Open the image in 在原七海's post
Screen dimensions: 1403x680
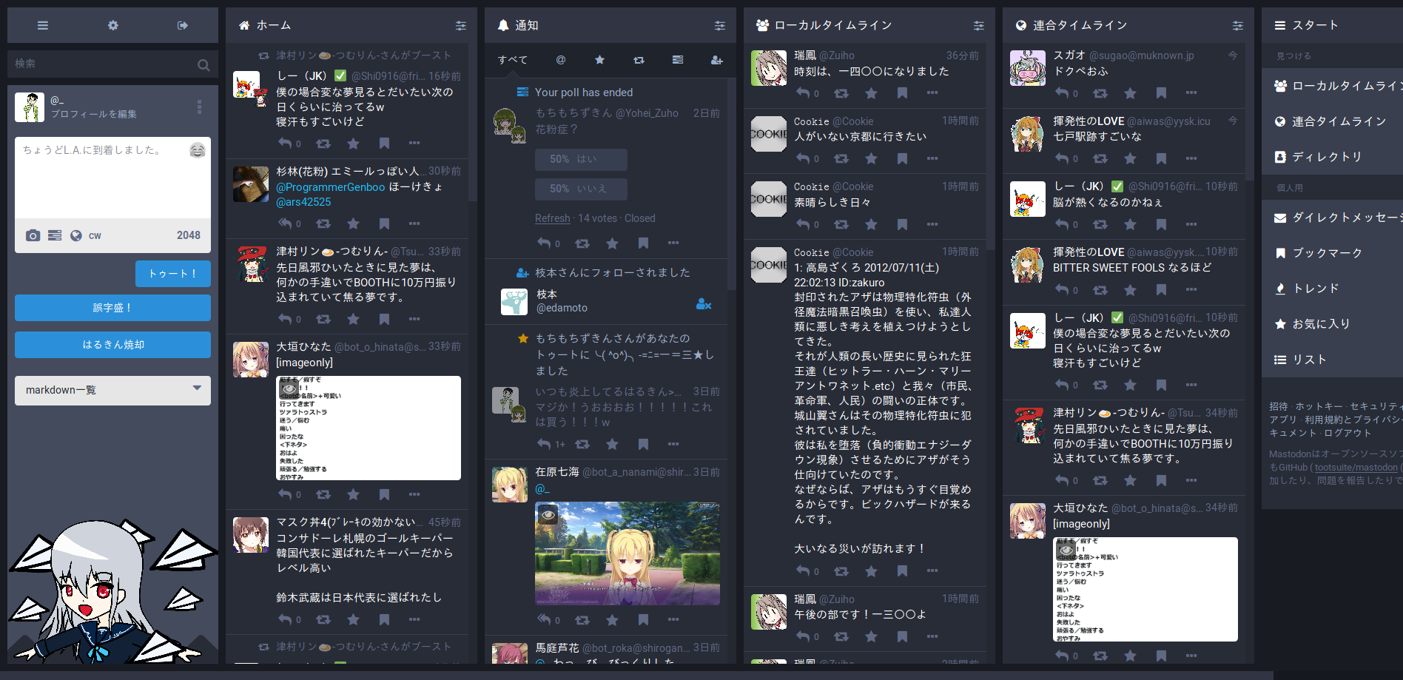coord(628,553)
